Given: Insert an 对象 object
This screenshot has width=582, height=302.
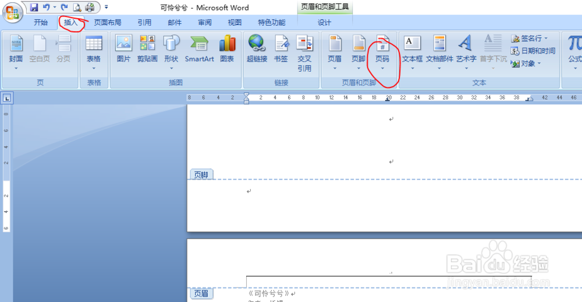Looking at the screenshot, I should [523, 63].
